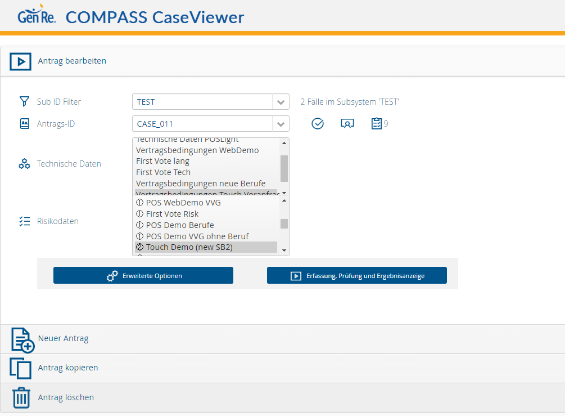
Task: Open the Antrags-ID dropdown arrow
Action: tap(281, 124)
